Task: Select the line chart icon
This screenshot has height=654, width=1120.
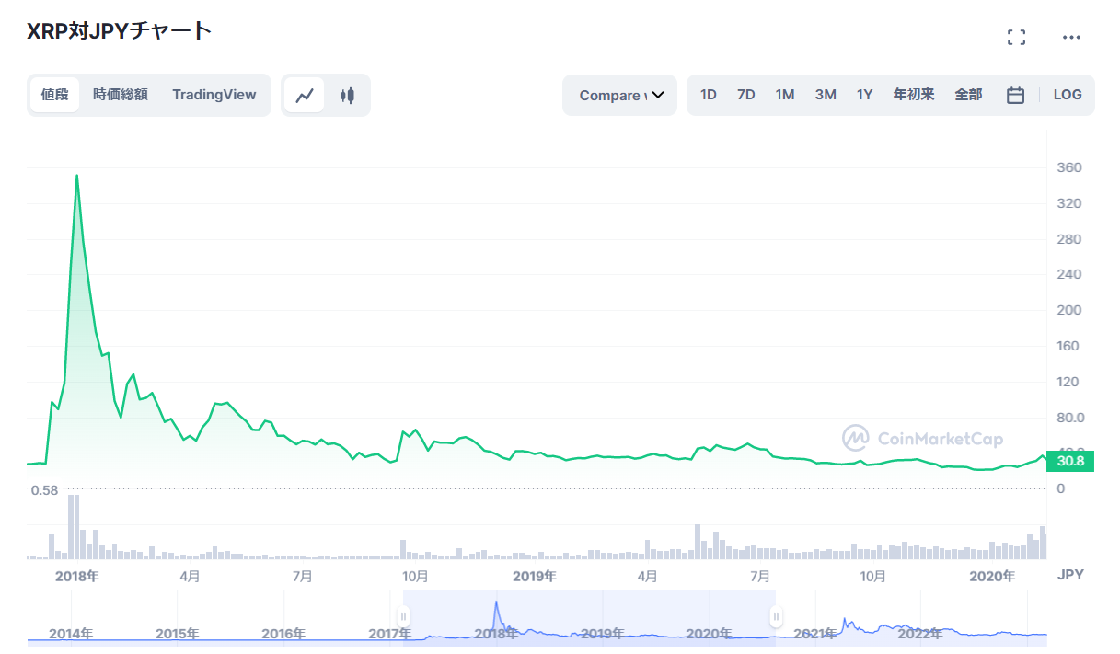Action: click(305, 94)
